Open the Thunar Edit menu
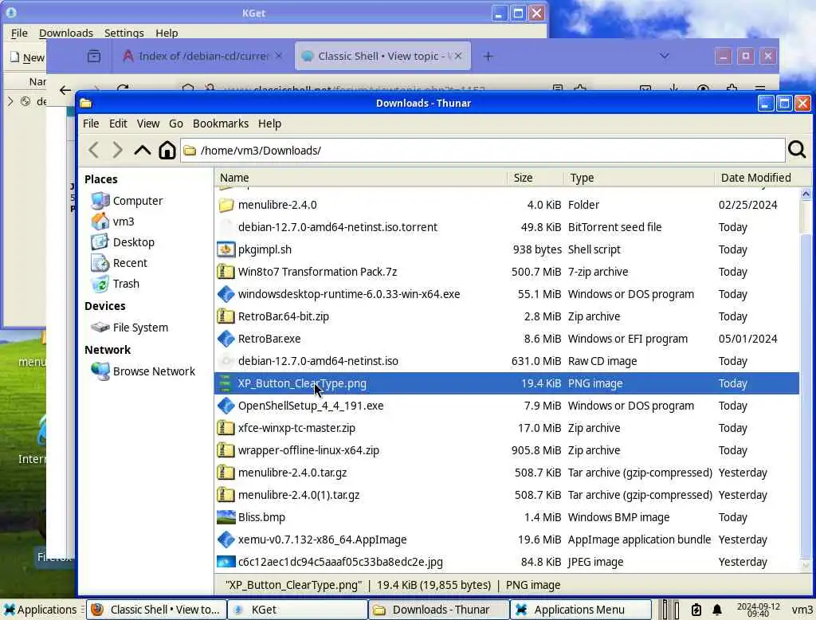The width and height of the screenshot is (816, 620). point(118,124)
